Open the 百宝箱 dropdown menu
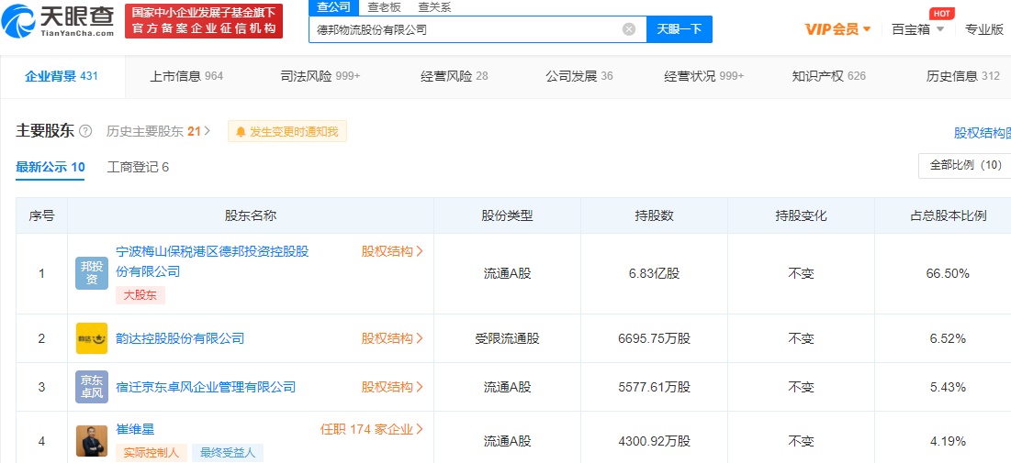 917,29
